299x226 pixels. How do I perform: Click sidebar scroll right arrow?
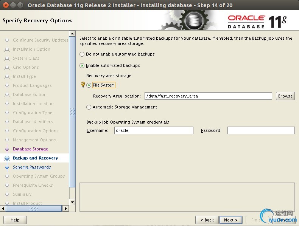65,209
